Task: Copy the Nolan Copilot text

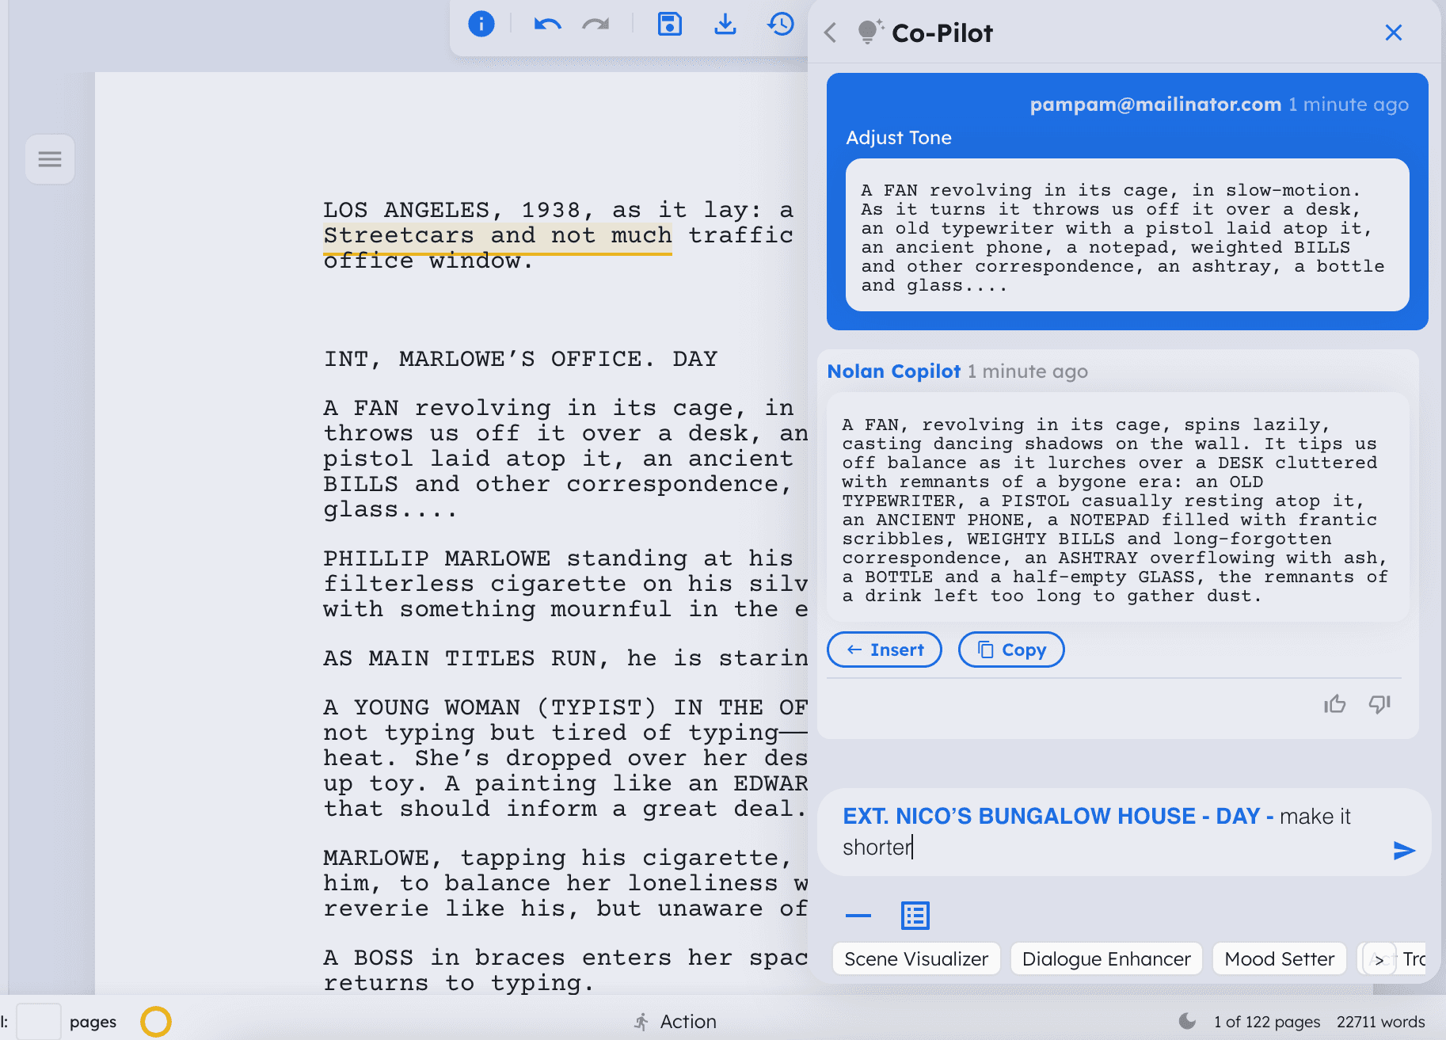Action: 1010,650
